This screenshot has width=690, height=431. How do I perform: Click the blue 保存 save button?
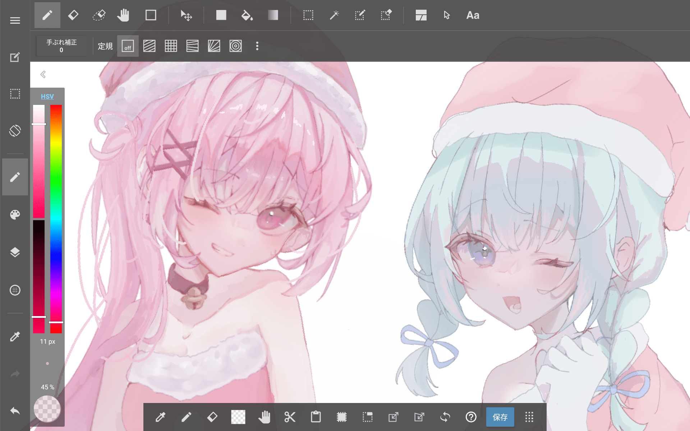coord(500,417)
